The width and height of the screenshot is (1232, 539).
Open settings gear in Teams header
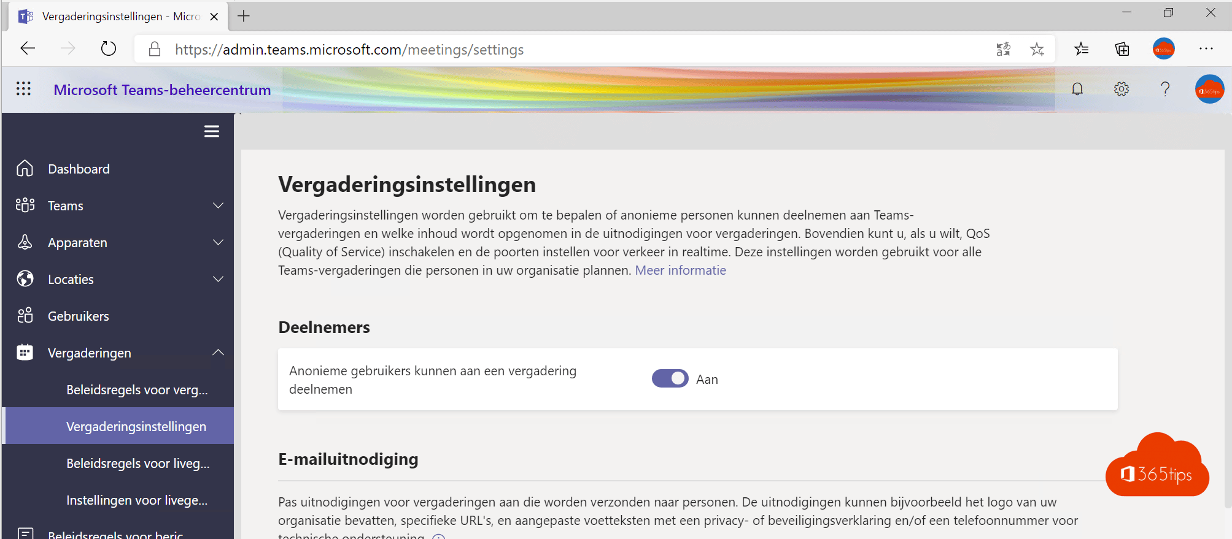[1122, 89]
